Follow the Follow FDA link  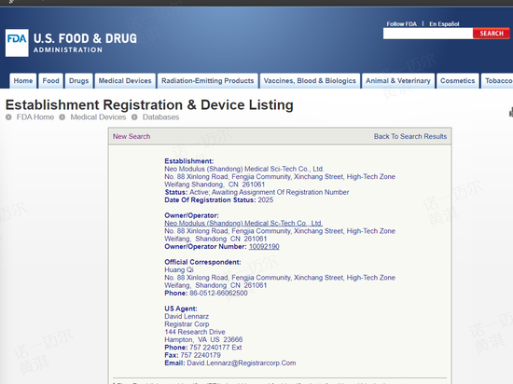[x=401, y=24]
